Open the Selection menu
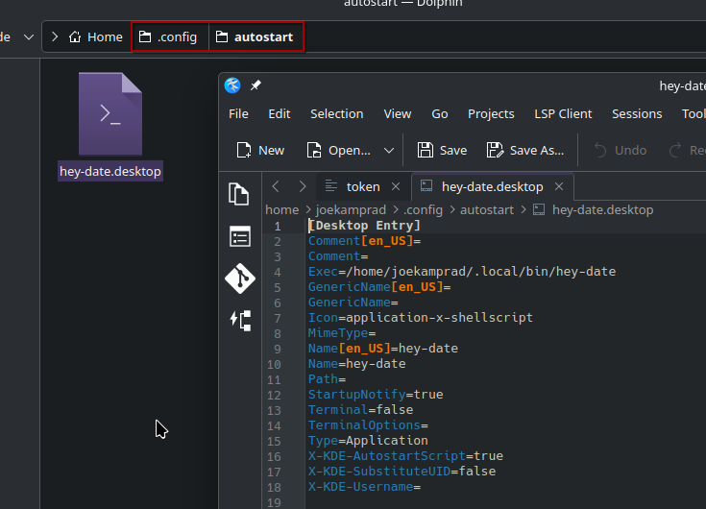Image resolution: width=706 pixels, height=509 pixels. [x=337, y=114]
